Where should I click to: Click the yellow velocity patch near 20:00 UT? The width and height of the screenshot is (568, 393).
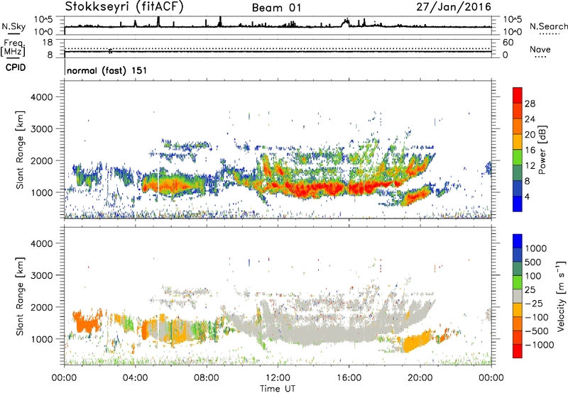pos(417,341)
